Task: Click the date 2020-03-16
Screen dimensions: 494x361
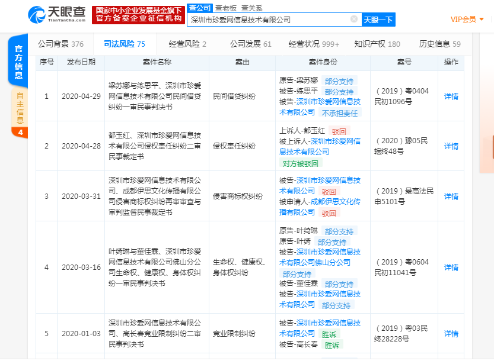Action: 81,267
